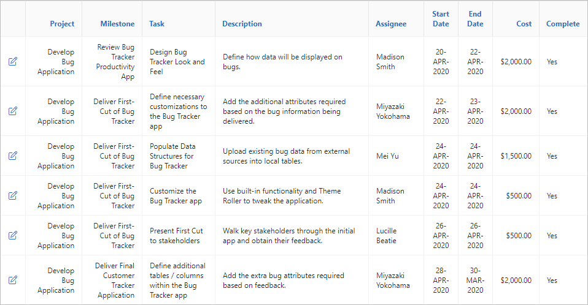Select task 'Populate Data Structures for Bug Tracker'
The image size is (588, 305).
(x=172, y=156)
